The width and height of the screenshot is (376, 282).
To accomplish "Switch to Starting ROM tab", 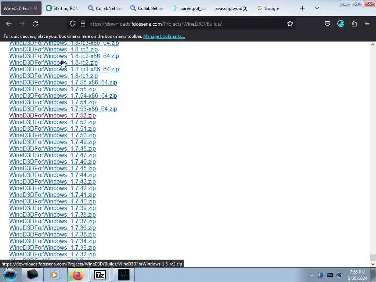I will point(63,8).
